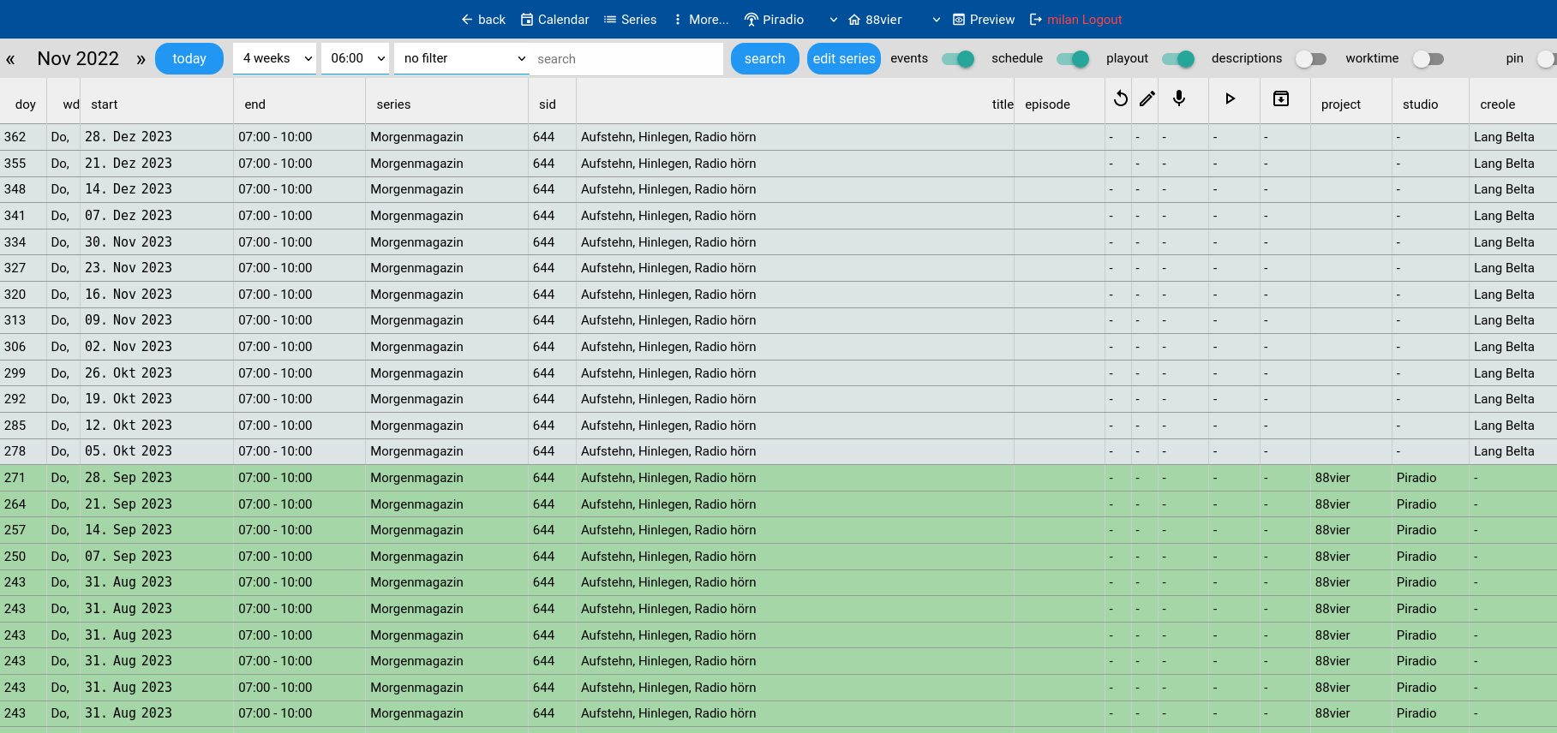The image size is (1557, 733).
Task: Click the reload icon in table header
Action: (1120, 99)
